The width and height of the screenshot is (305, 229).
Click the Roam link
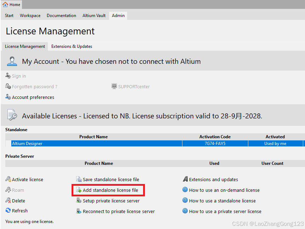click(18, 190)
